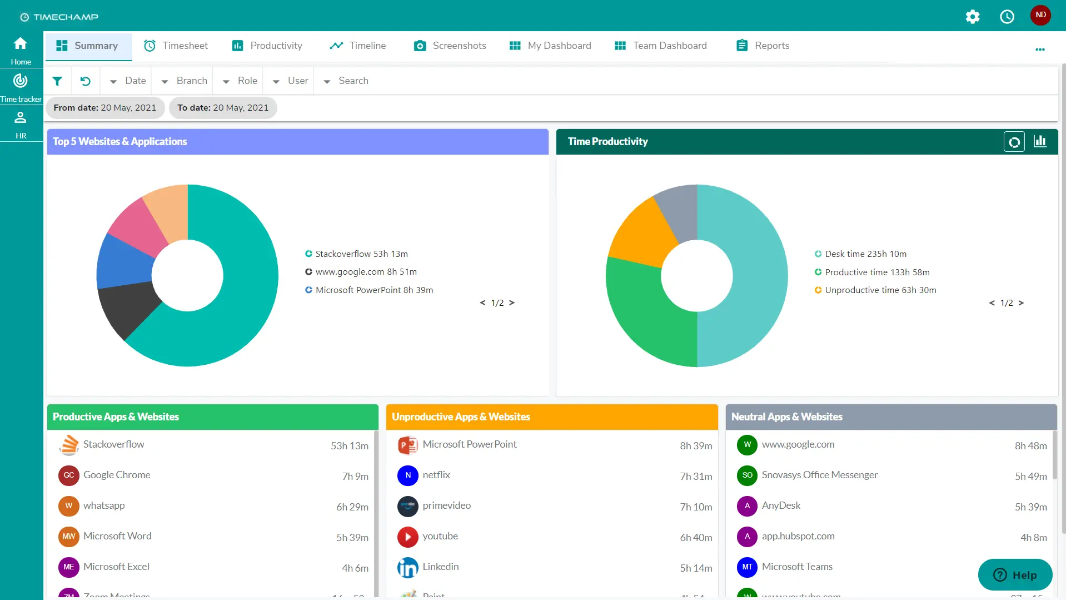Toggle Unproductive time legend entry
Image resolution: width=1066 pixels, height=600 pixels.
pyautogui.click(x=875, y=290)
